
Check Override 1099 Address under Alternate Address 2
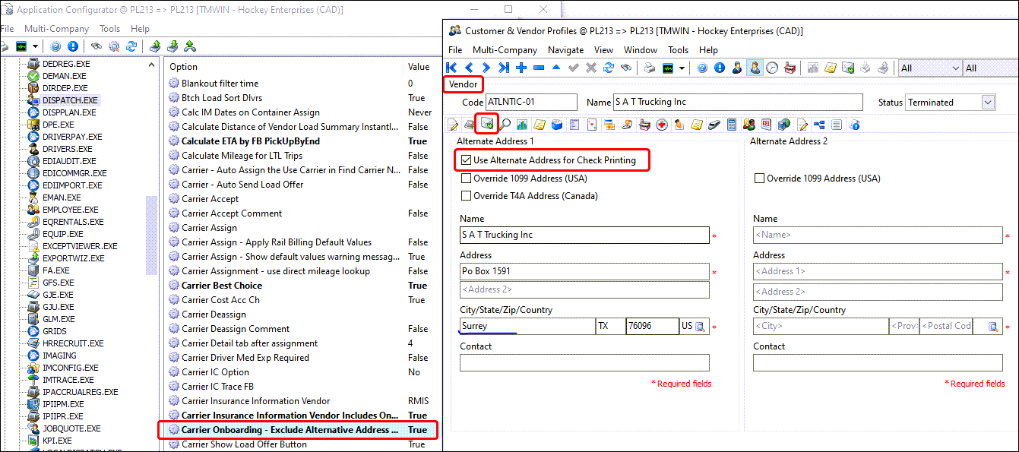tap(759, 179)
